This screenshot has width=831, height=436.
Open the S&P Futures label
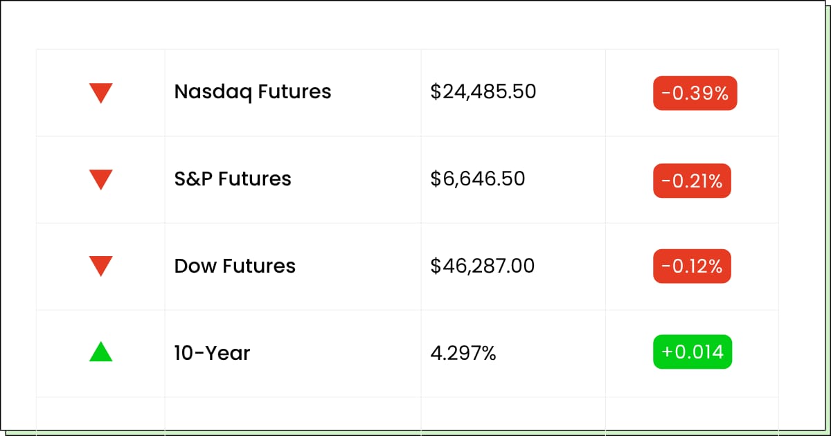click(x=233, y=179)
